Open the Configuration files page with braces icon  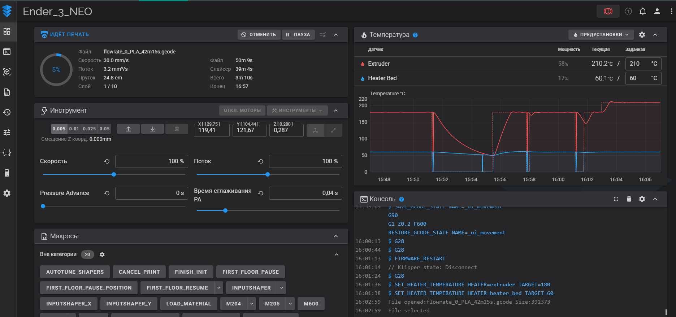click(x=7, y=153)
